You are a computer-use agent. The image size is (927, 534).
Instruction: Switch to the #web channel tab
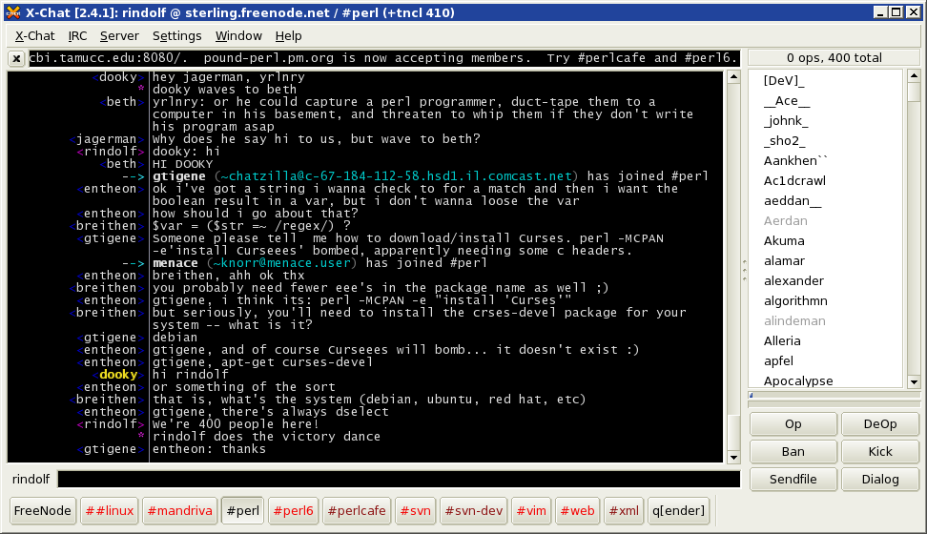click(578, 511)
